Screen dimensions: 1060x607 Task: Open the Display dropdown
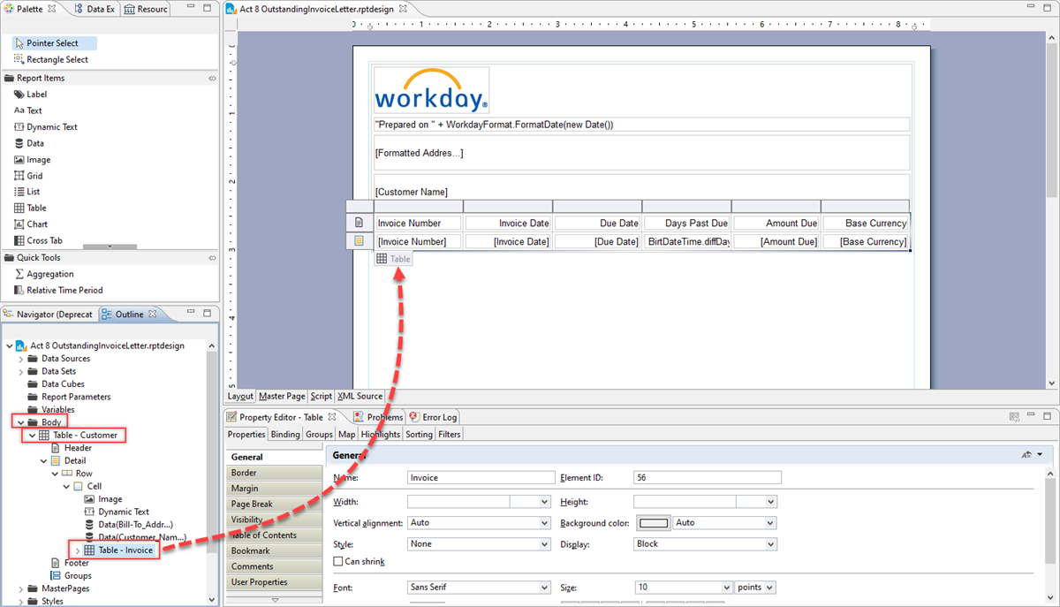[770, 544]
